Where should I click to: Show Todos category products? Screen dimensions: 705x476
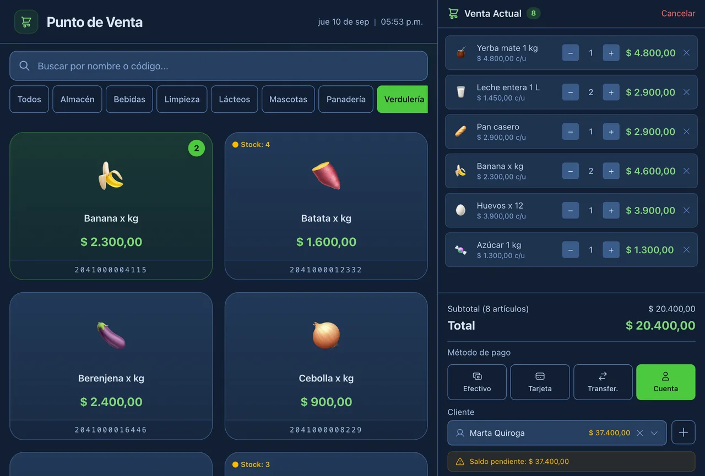29,99
